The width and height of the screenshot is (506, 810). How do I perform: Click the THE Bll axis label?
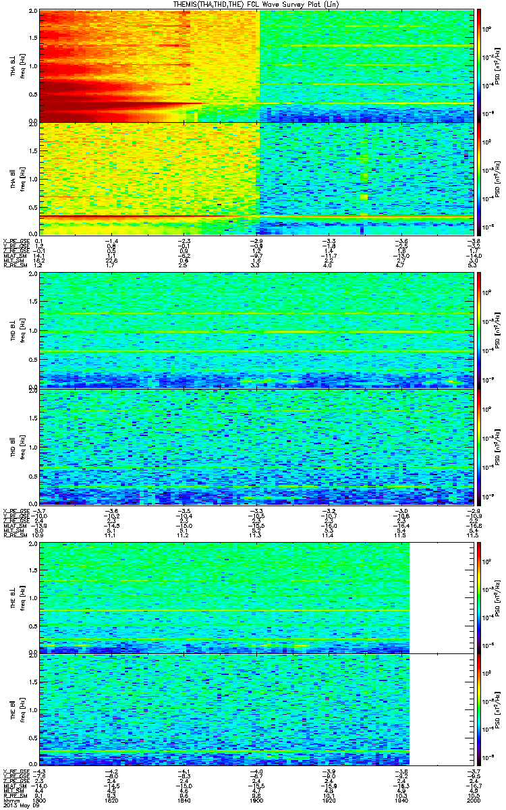click(x=13, y=709)
